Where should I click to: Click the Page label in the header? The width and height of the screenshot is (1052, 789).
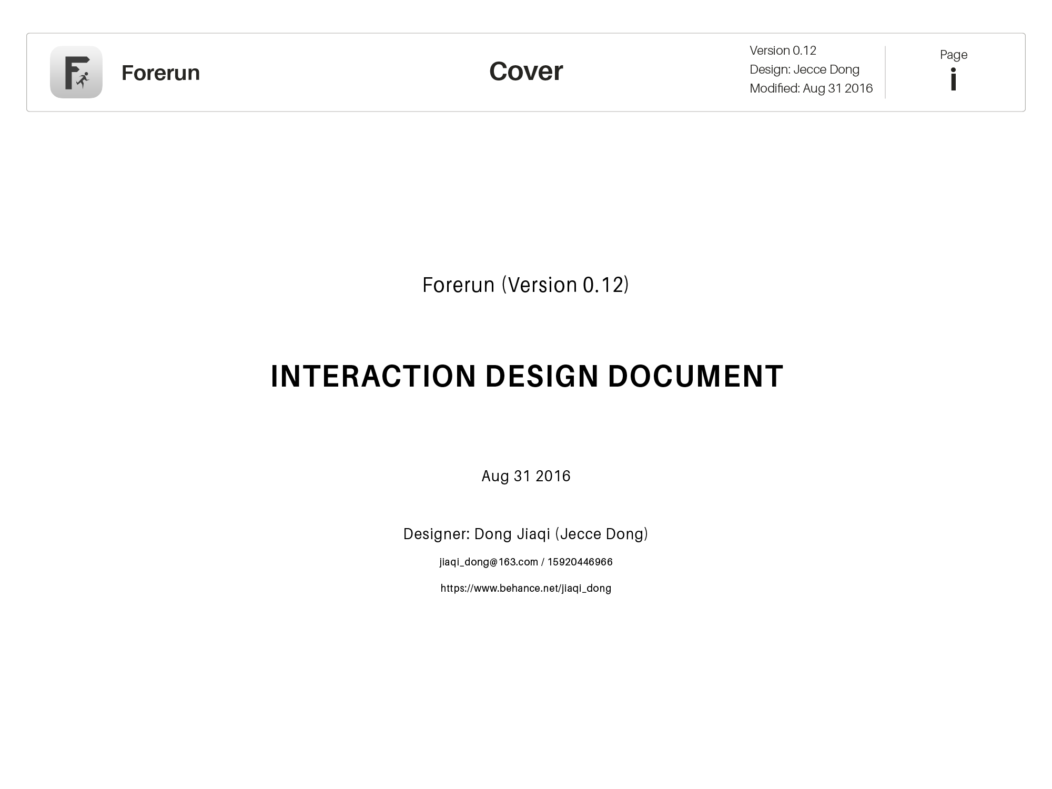point(954,55)
